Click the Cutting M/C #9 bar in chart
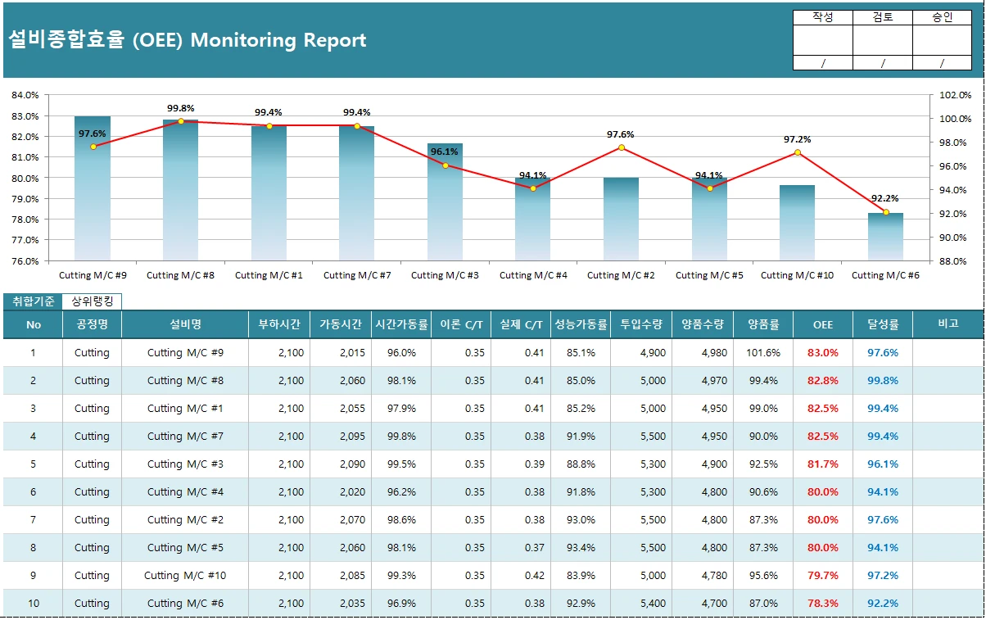 click(92, 197)
